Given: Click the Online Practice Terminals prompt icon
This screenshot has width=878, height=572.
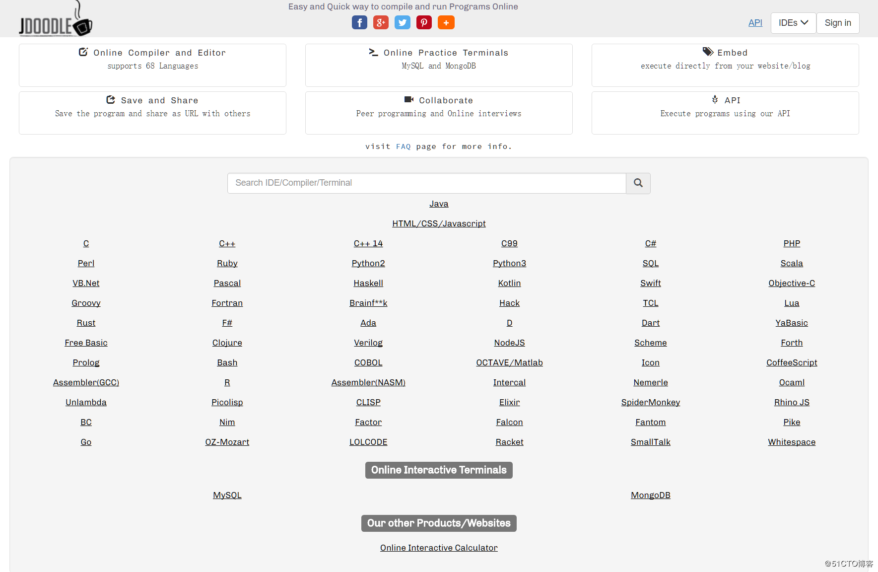Looking at the screenshot, I should [373, 52].
